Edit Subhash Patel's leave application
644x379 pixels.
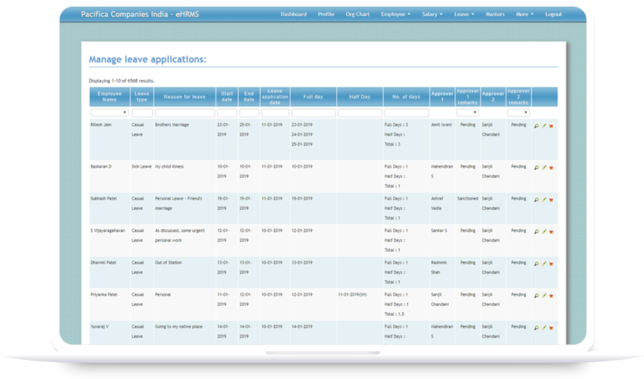coord(544,200)
